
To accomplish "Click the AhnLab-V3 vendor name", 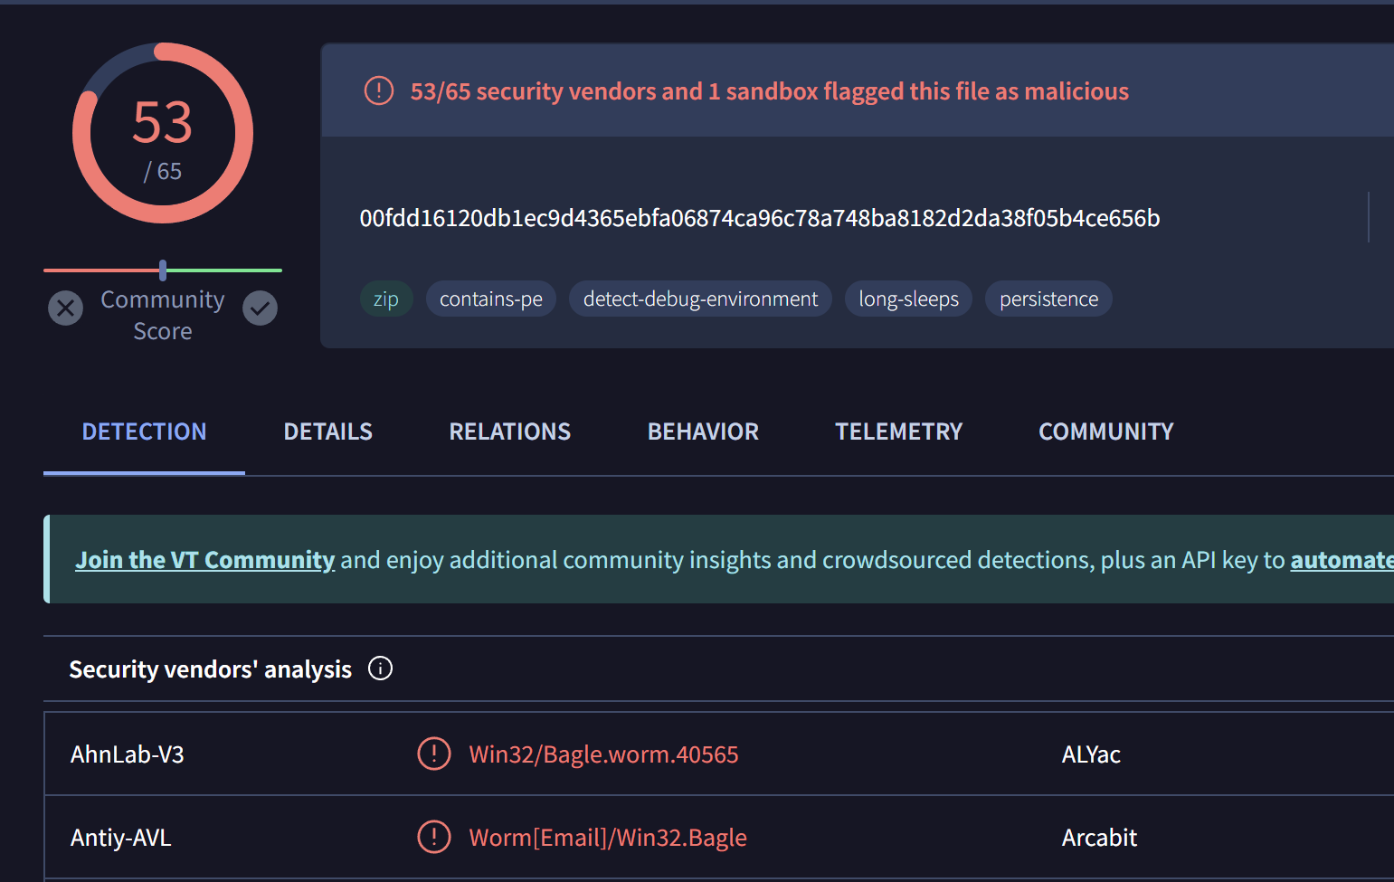I will tap(128, 754).
